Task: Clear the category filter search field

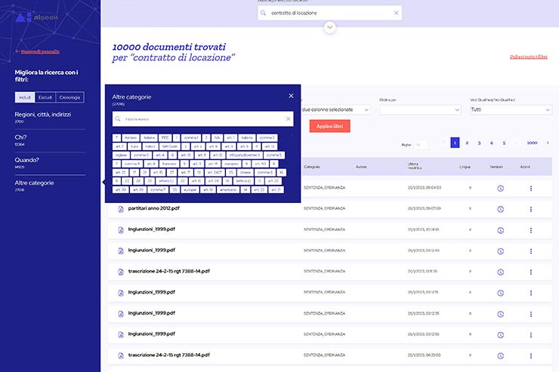Action: coord(288,119)
